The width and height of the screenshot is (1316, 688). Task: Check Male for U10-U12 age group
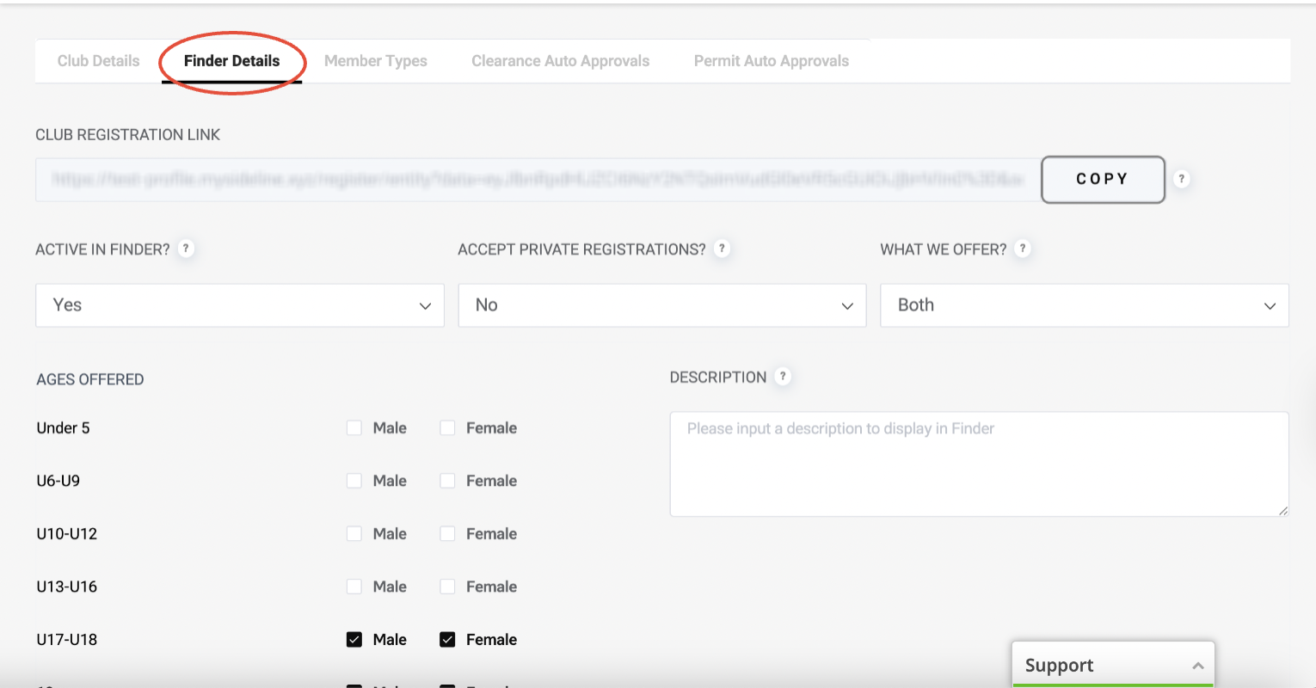pyautogui.click(x=354, y=534)
